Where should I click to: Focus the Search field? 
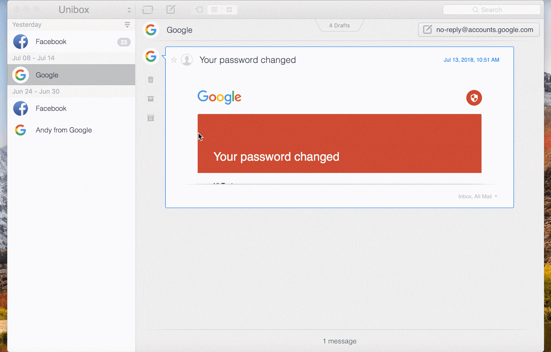pyautogui.click(x=492, y=10)
